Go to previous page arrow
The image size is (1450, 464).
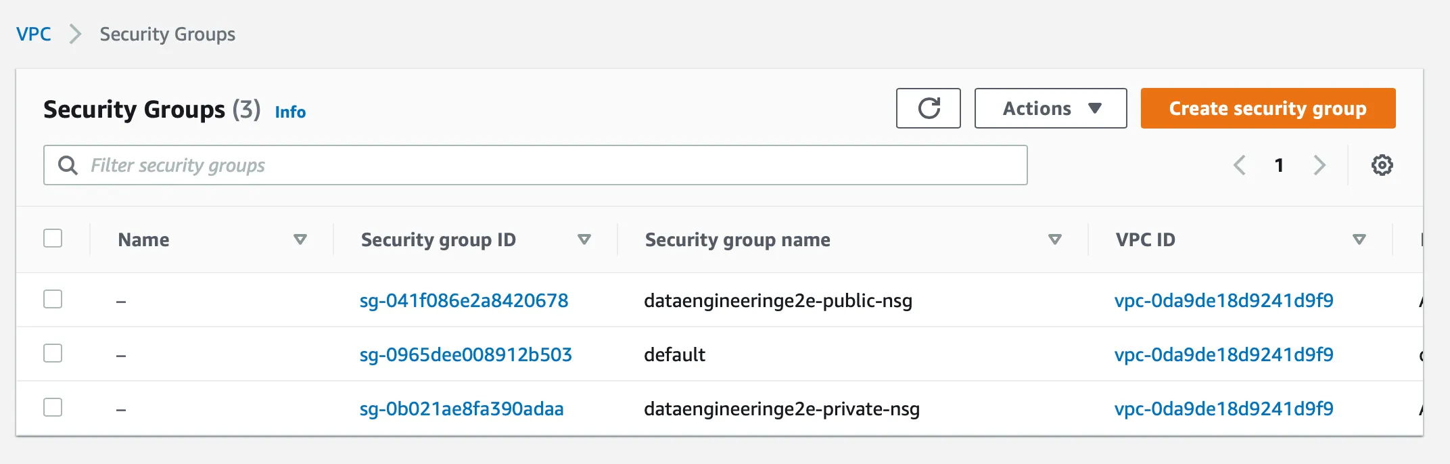pos(1239,165)
